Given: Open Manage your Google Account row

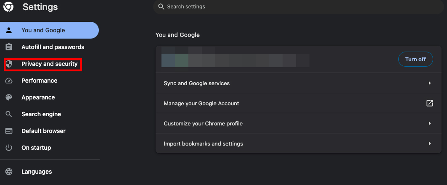Looking at the screenshot, I should pyautogui.click(x=299, y=103).
